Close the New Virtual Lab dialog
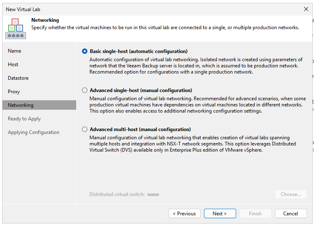 (306, 9)
